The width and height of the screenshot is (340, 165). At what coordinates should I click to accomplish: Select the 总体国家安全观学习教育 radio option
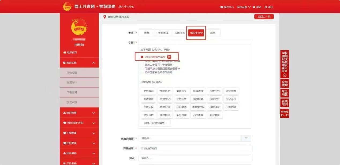tap(142, 72)
